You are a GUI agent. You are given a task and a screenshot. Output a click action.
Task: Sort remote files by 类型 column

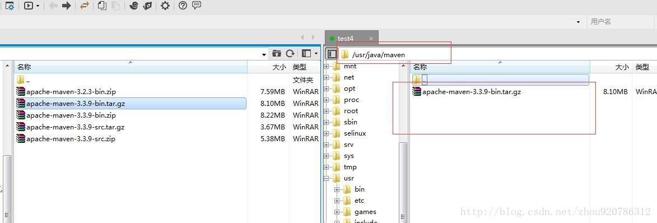coord(645,67)
